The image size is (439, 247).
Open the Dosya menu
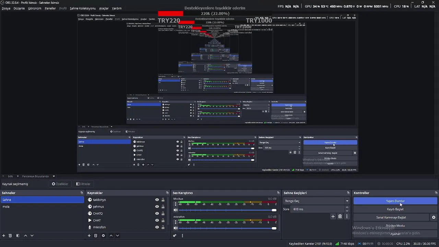[x=6, y=8]
